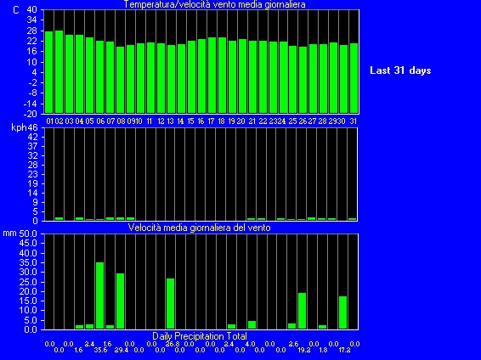Click the 'Velocità media giornaliera del vento' title

click(x=199, y=228)
